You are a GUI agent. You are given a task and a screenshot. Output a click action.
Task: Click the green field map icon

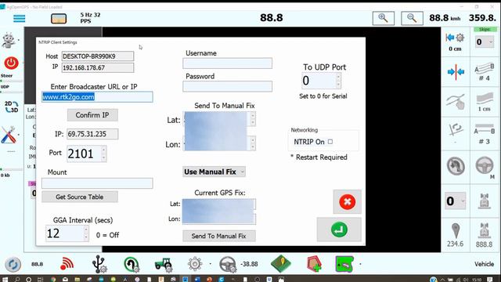(344, 264)
